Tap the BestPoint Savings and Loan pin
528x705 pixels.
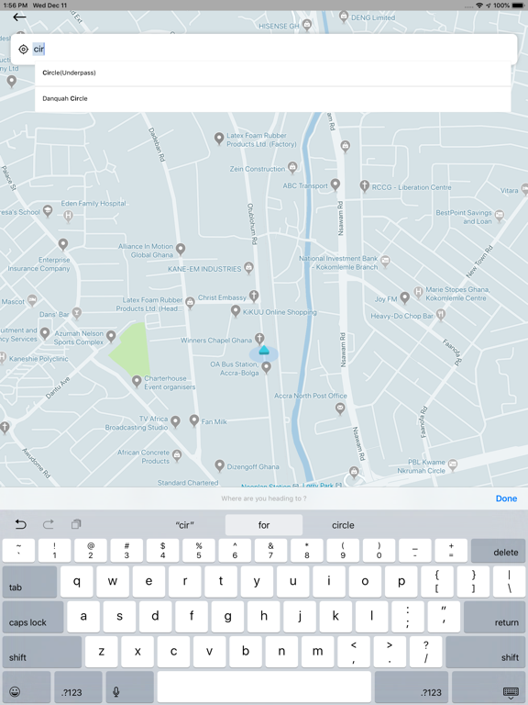point(499,216)
